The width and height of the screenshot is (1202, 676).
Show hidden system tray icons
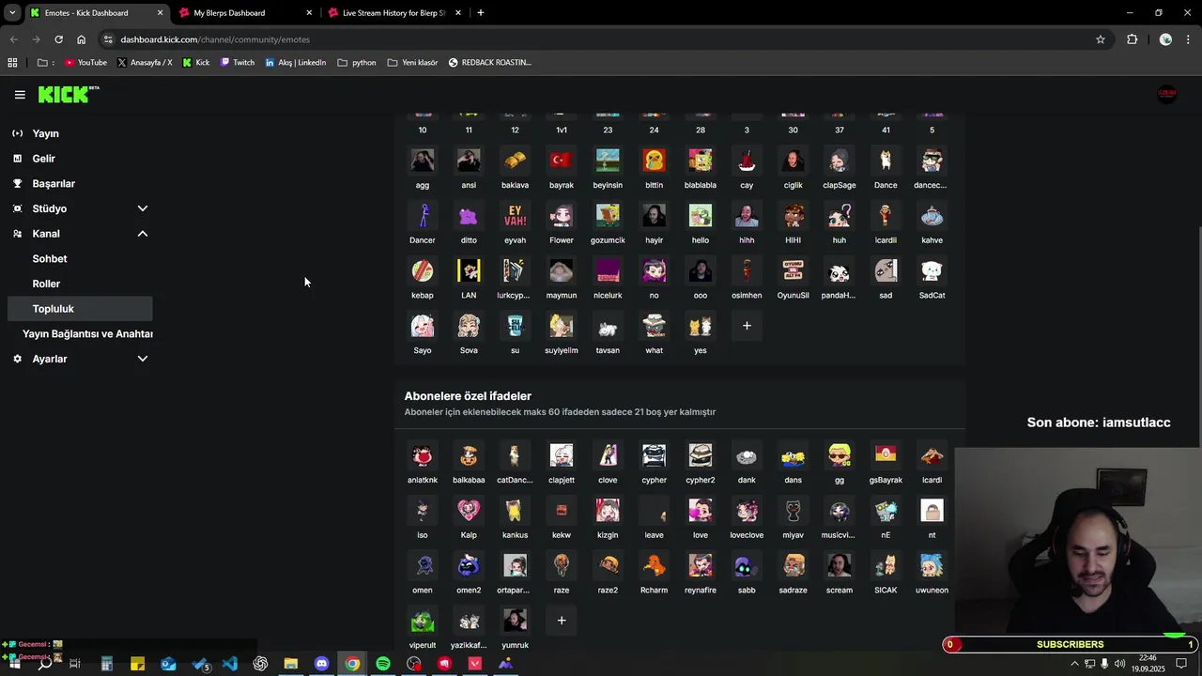point(1074,664)
